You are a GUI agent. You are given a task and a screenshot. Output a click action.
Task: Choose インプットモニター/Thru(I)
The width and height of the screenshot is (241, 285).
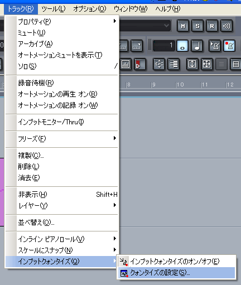click(62, 122)
